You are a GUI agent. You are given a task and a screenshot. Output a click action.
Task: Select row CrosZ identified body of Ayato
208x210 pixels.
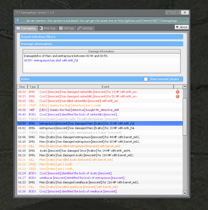100,173
